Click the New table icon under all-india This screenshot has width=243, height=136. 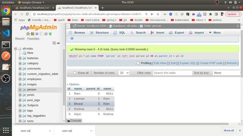point(24,53)
